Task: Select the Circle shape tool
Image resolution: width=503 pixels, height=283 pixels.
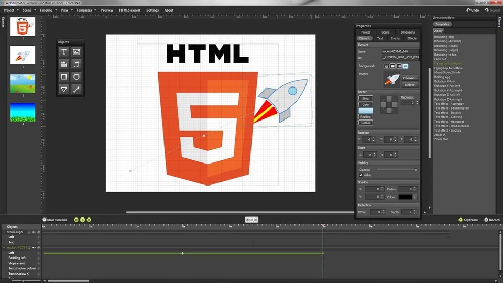Action: pos(76,77)
